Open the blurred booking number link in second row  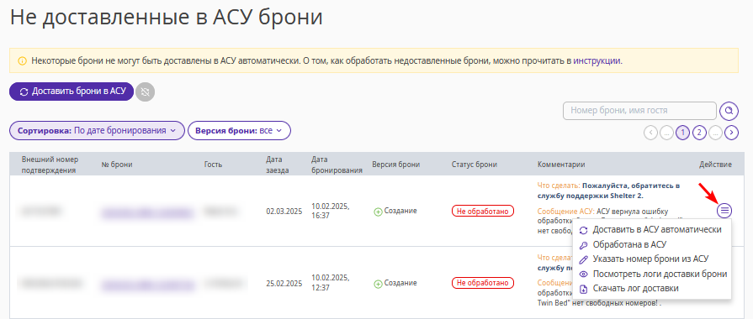147,285
